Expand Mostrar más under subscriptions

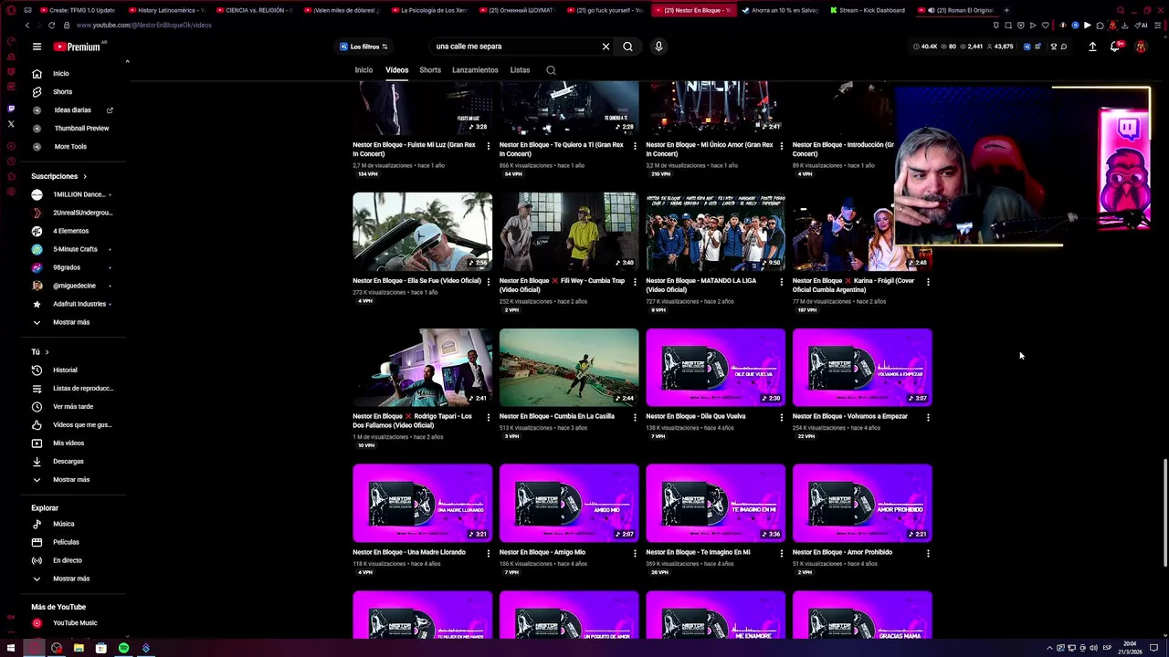pyautogui.click(x=73, y=322)
